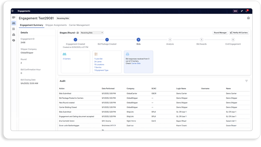Click the app logo icon in header
Viewport: 261px width, 147px height.
tap(13, 11)
